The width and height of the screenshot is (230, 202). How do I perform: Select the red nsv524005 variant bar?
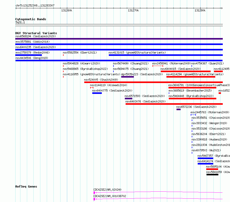tap(154, 82)
